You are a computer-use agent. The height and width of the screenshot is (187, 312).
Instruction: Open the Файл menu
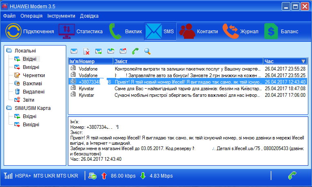pyautogui.click(x=9, y=16)
